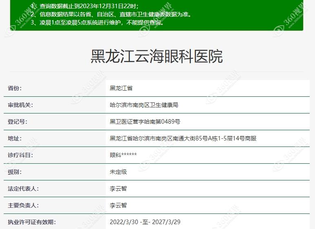Click the value 黑龙江省
This screenshot has width=315, height=229.
click(x=121, y=88)
